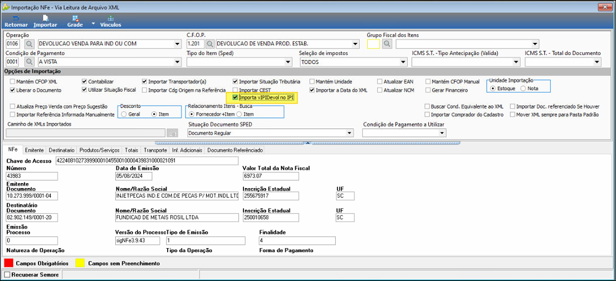
Task: Select Estoque in Unidade Importação
Action: pyautogui.click(x=493, y=88)
